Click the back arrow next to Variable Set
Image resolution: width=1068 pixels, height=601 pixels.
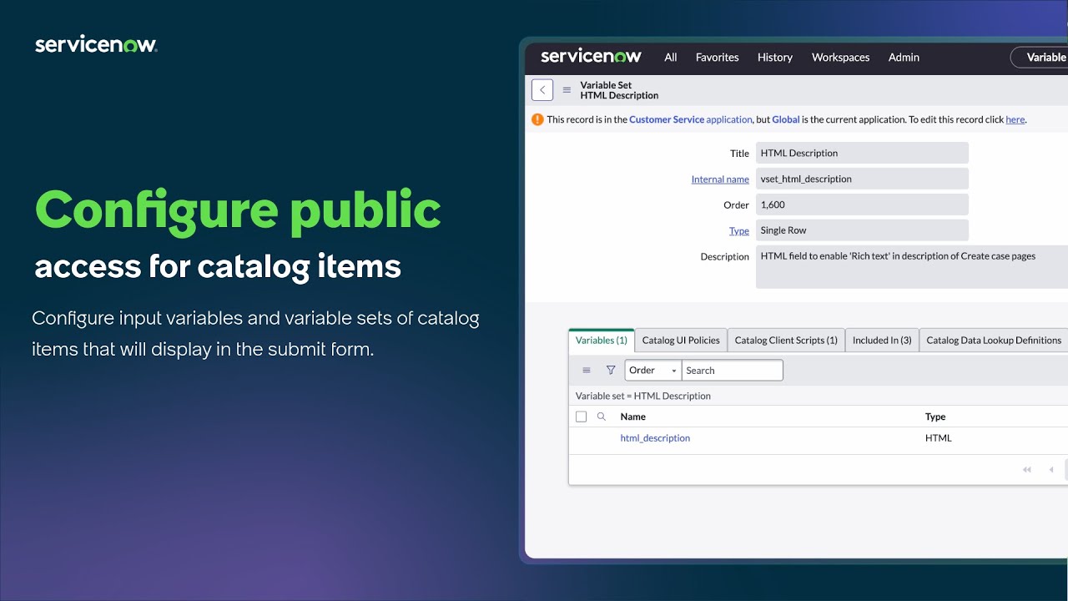point(542,89)
